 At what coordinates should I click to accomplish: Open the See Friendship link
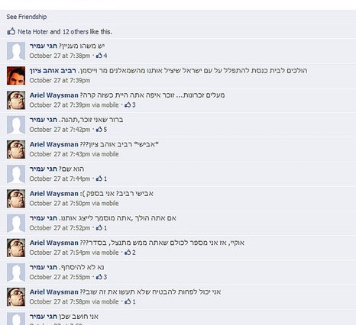point(27,17)
